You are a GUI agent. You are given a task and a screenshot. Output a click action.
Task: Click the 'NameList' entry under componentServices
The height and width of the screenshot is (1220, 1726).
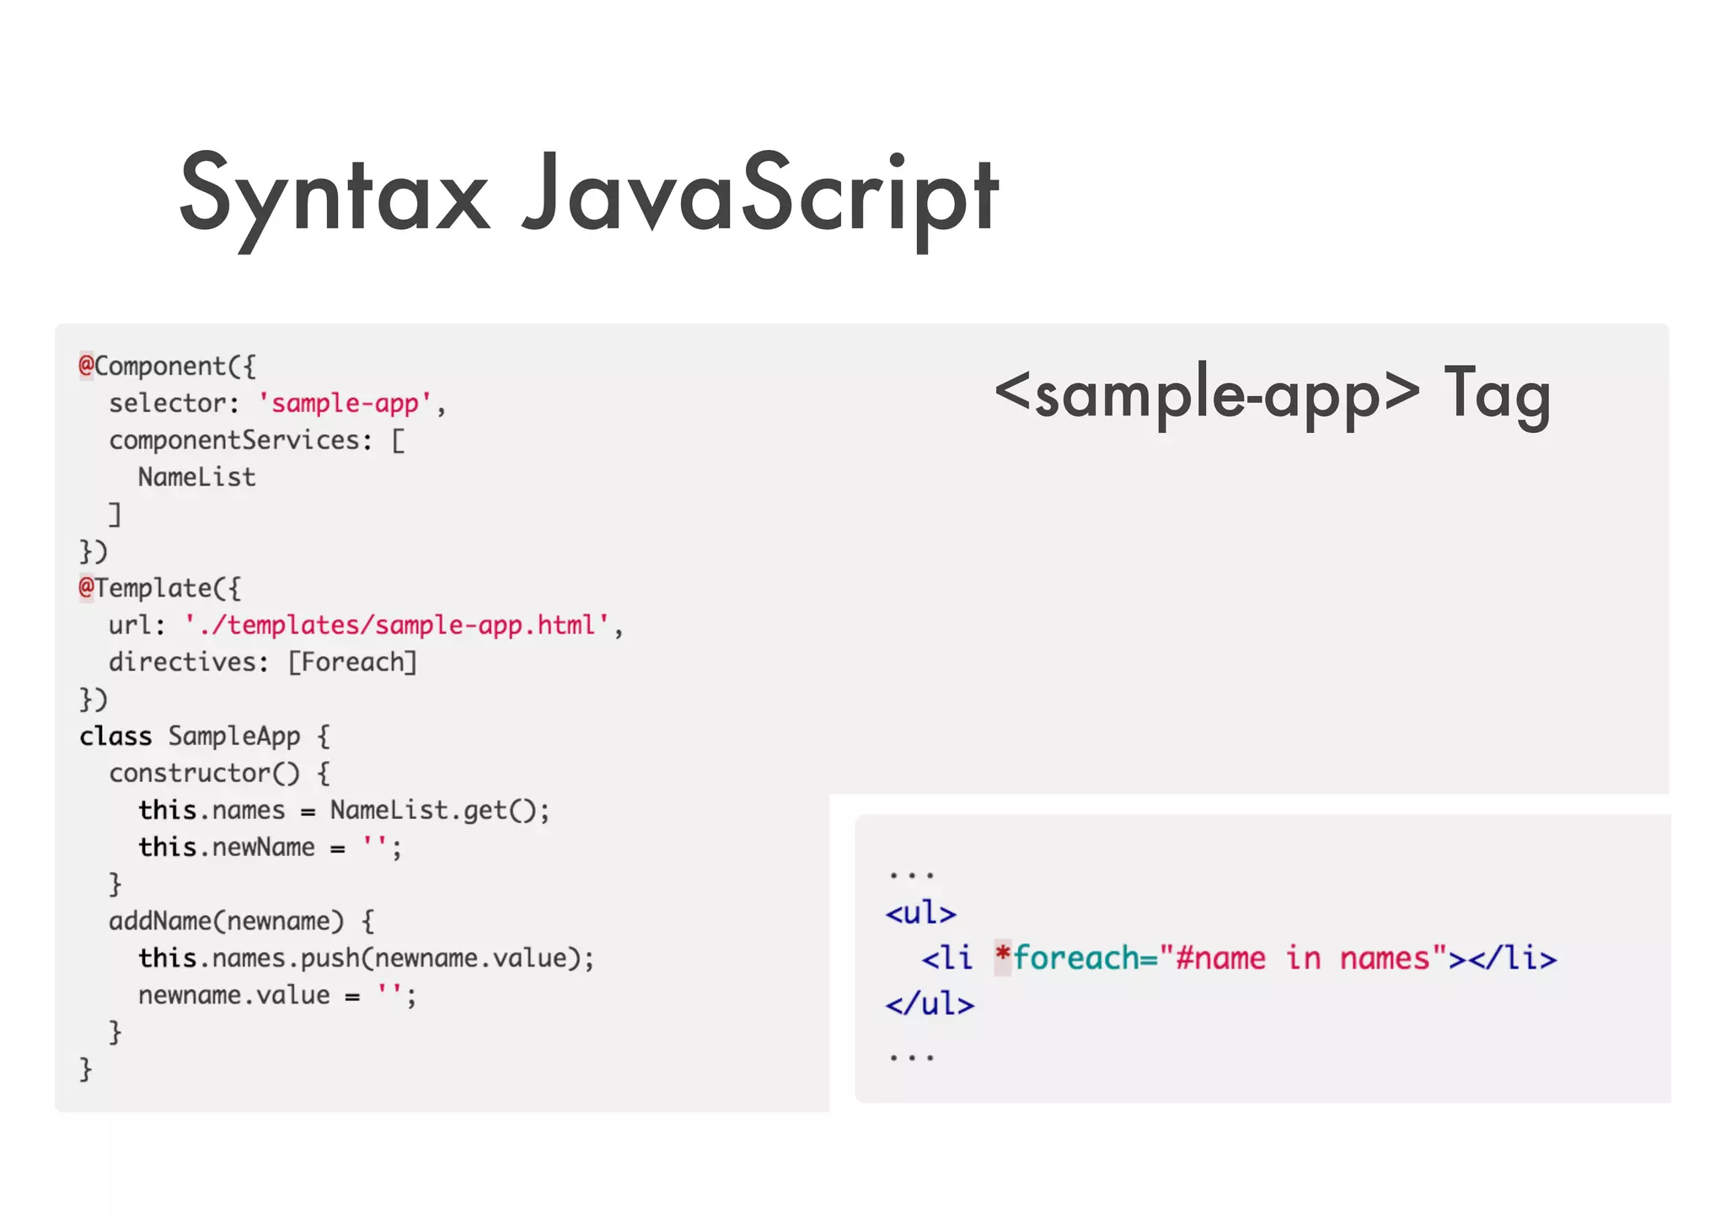[197, 478]
